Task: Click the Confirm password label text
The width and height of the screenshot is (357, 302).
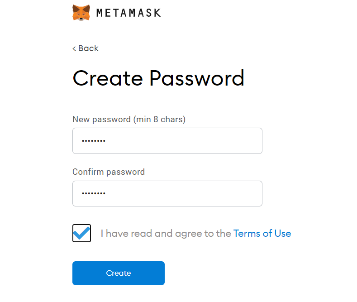Action: [x=109, y=172]
